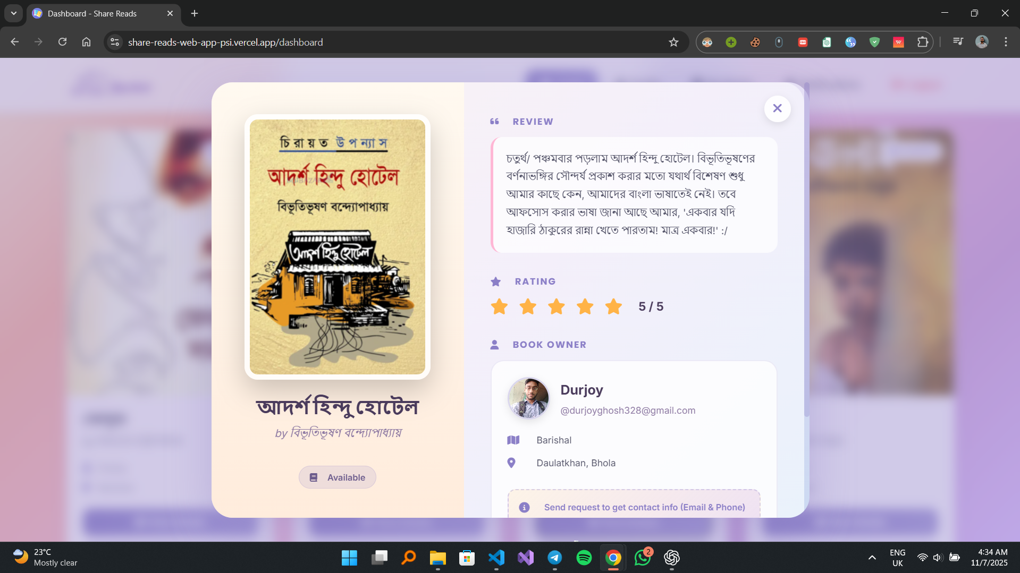Click the info icon in the contact request banner

(525, 507)
